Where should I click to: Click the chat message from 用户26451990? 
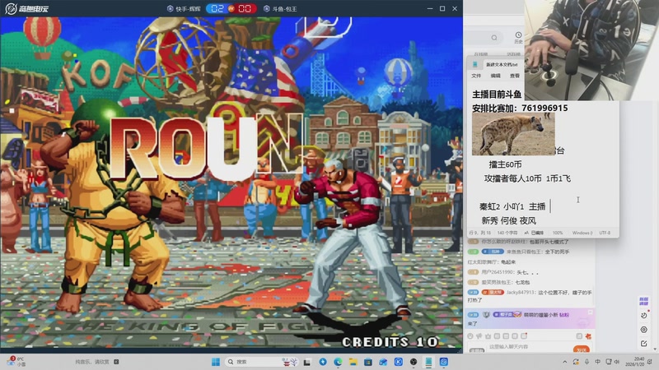503,272
